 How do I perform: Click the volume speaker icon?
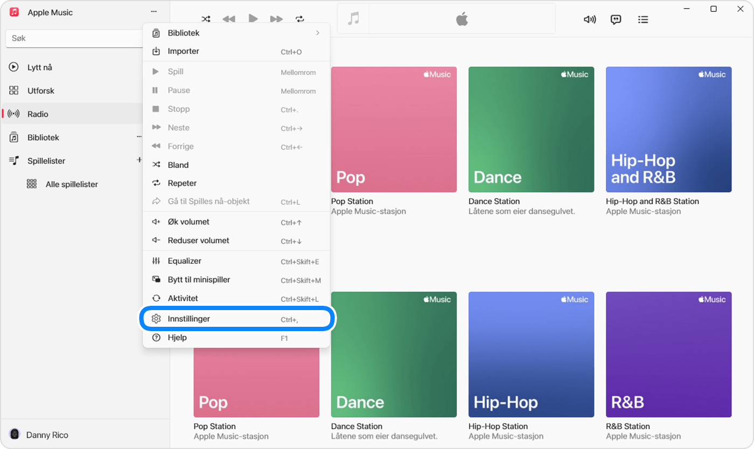590,19
